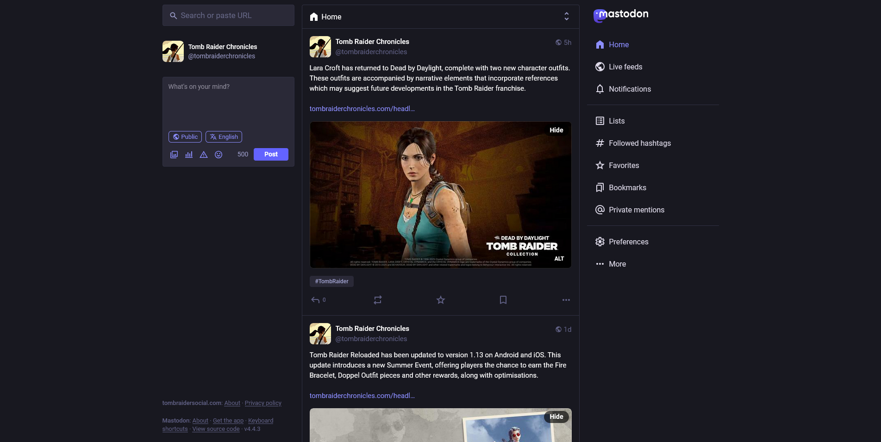The height and width of the screenshot is (442, 881).
Task: Open more options on Dead by Daylight post
Action: [566, 300]
